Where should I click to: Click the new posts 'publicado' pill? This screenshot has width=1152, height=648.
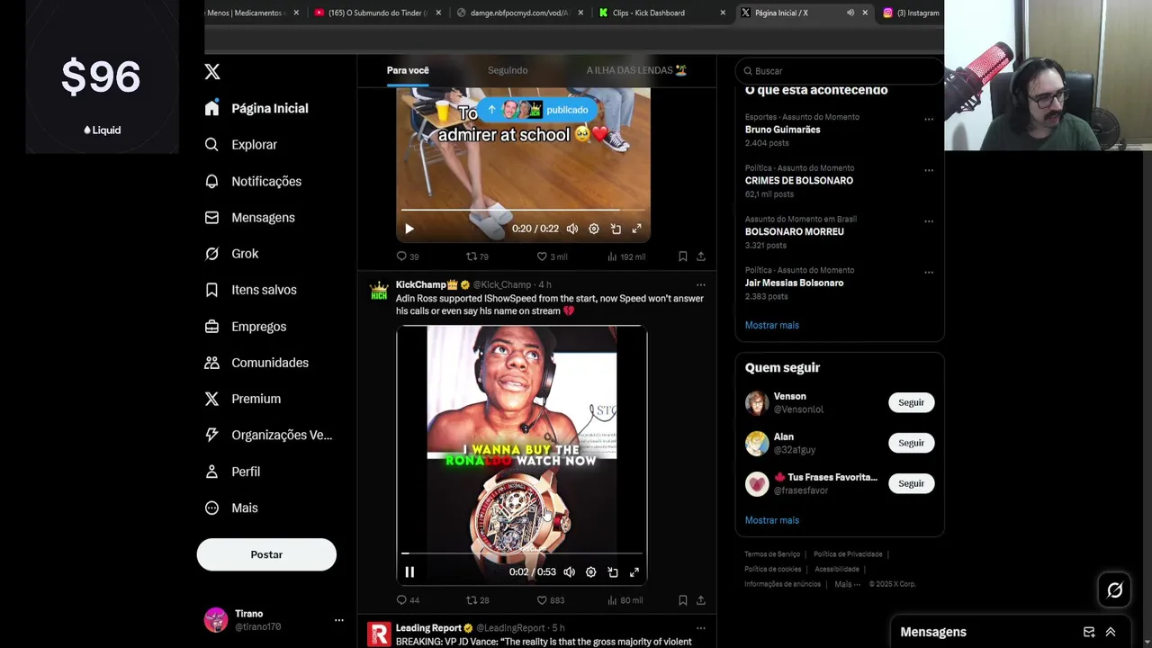pos(538,110)
